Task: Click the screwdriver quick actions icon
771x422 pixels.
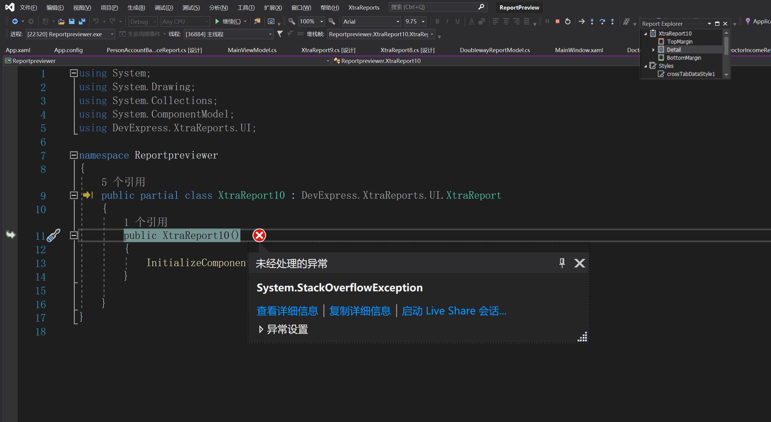Action: (x=54, y=235)
